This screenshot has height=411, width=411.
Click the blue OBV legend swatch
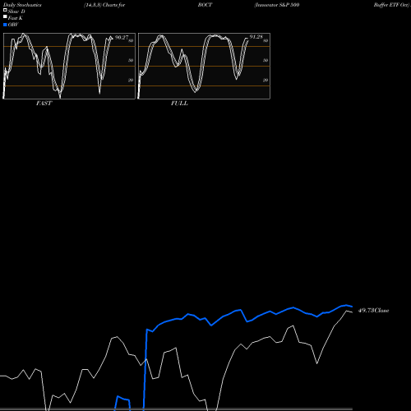5,25
